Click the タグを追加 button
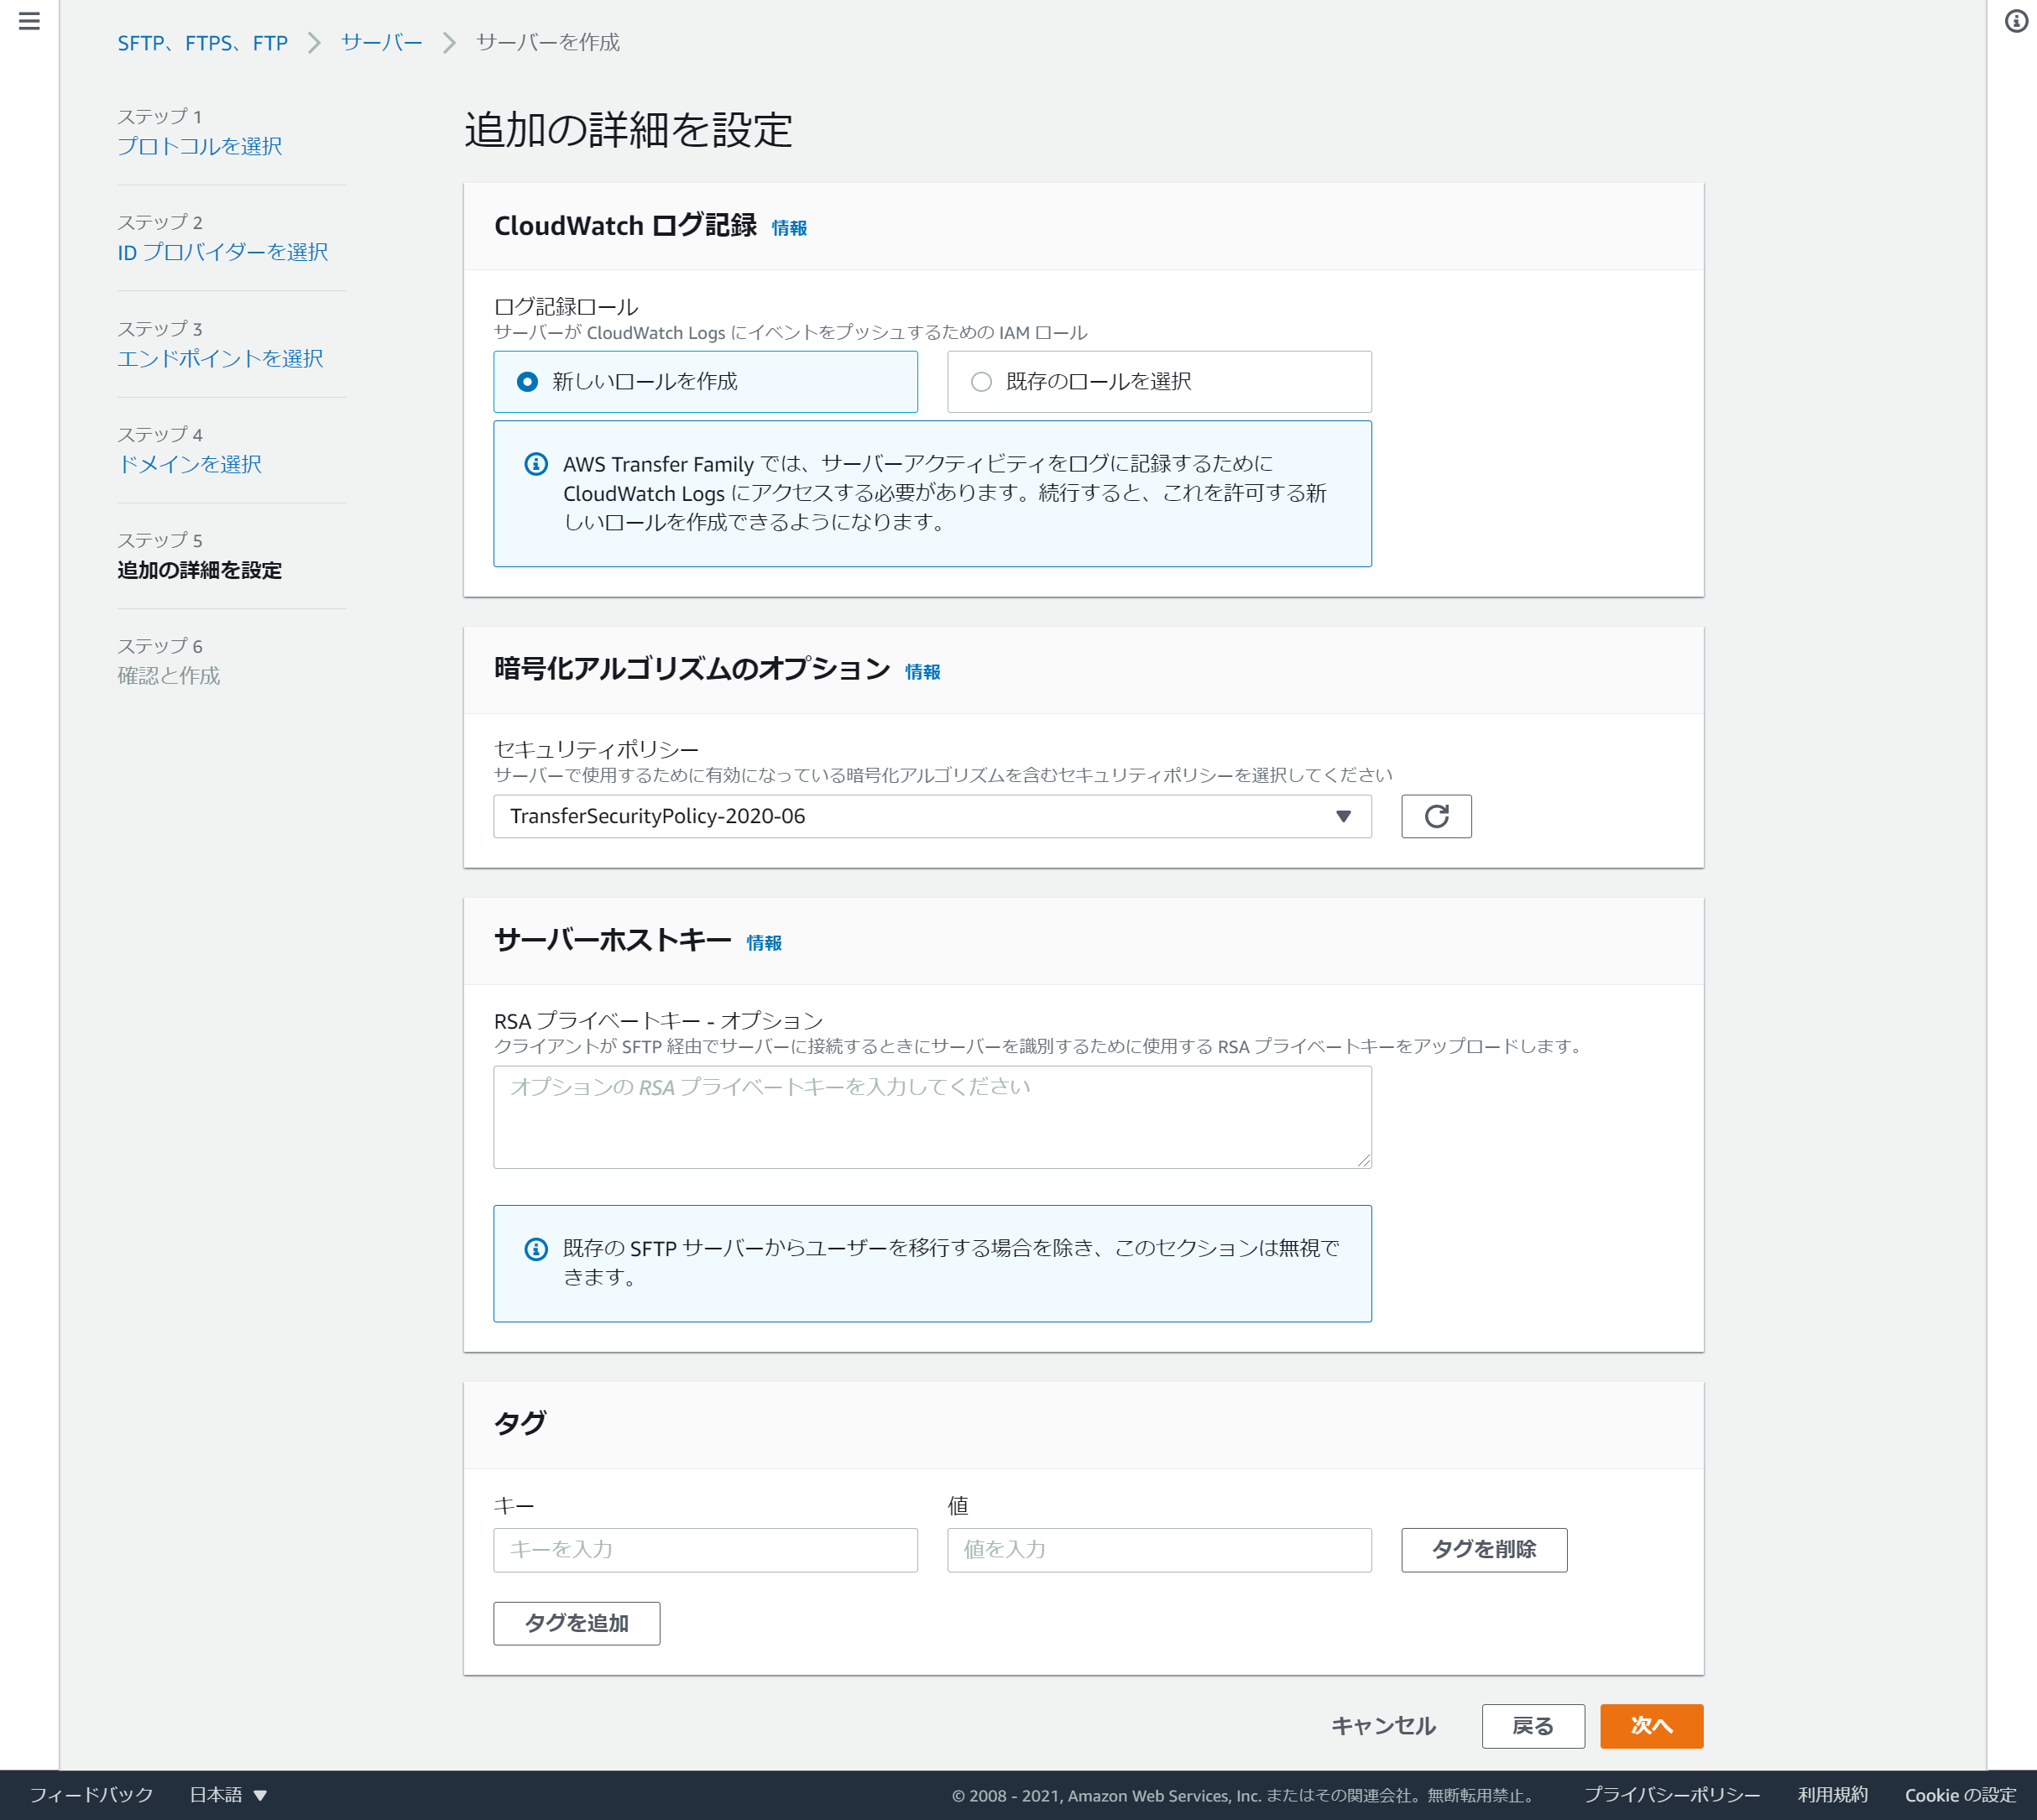2037x1820 pixels. (x=576, y=1623)
